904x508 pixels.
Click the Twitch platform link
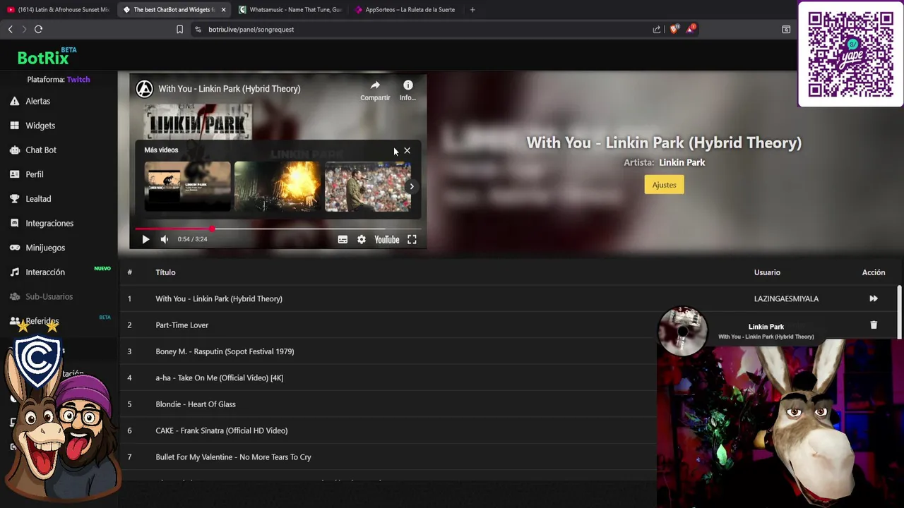point(78,80)
